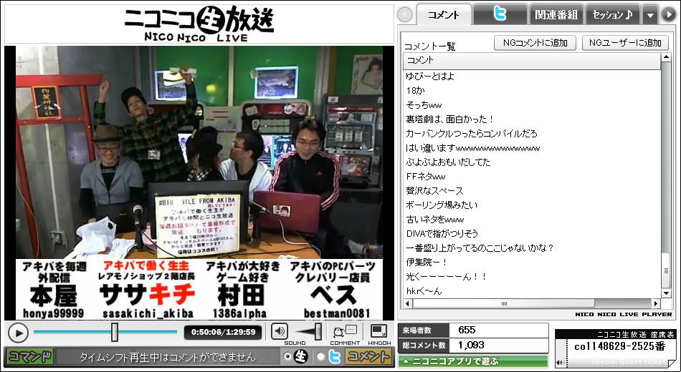Image resolution: width=681 pixels, height=372 pixels.
Task: Expand the tab list dropdown arrow
Action: pos(649,15)
